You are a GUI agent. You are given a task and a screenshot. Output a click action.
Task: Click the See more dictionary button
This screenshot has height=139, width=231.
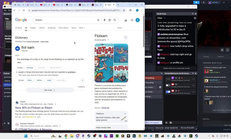[50, 90]
